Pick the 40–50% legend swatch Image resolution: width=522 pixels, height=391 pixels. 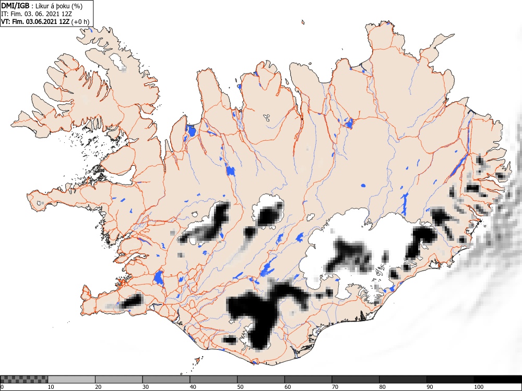[213, 380]
